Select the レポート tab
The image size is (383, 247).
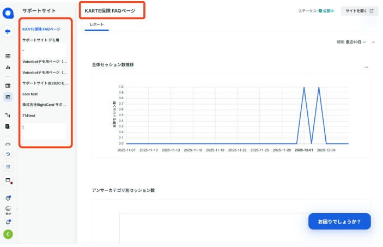97,26
